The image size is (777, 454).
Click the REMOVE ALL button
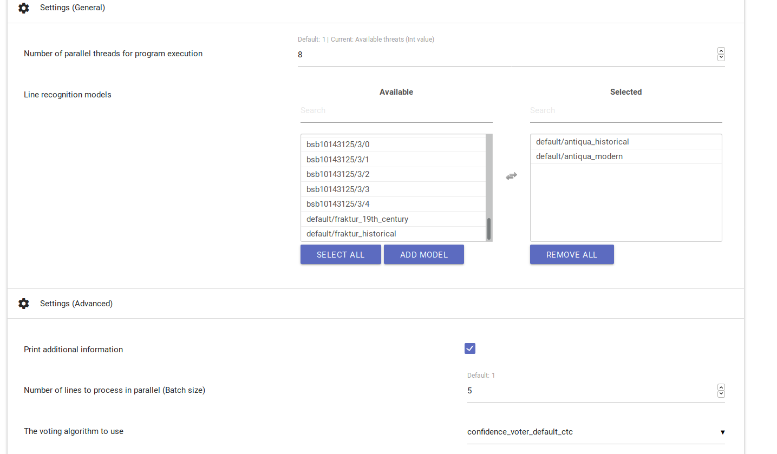572,254
